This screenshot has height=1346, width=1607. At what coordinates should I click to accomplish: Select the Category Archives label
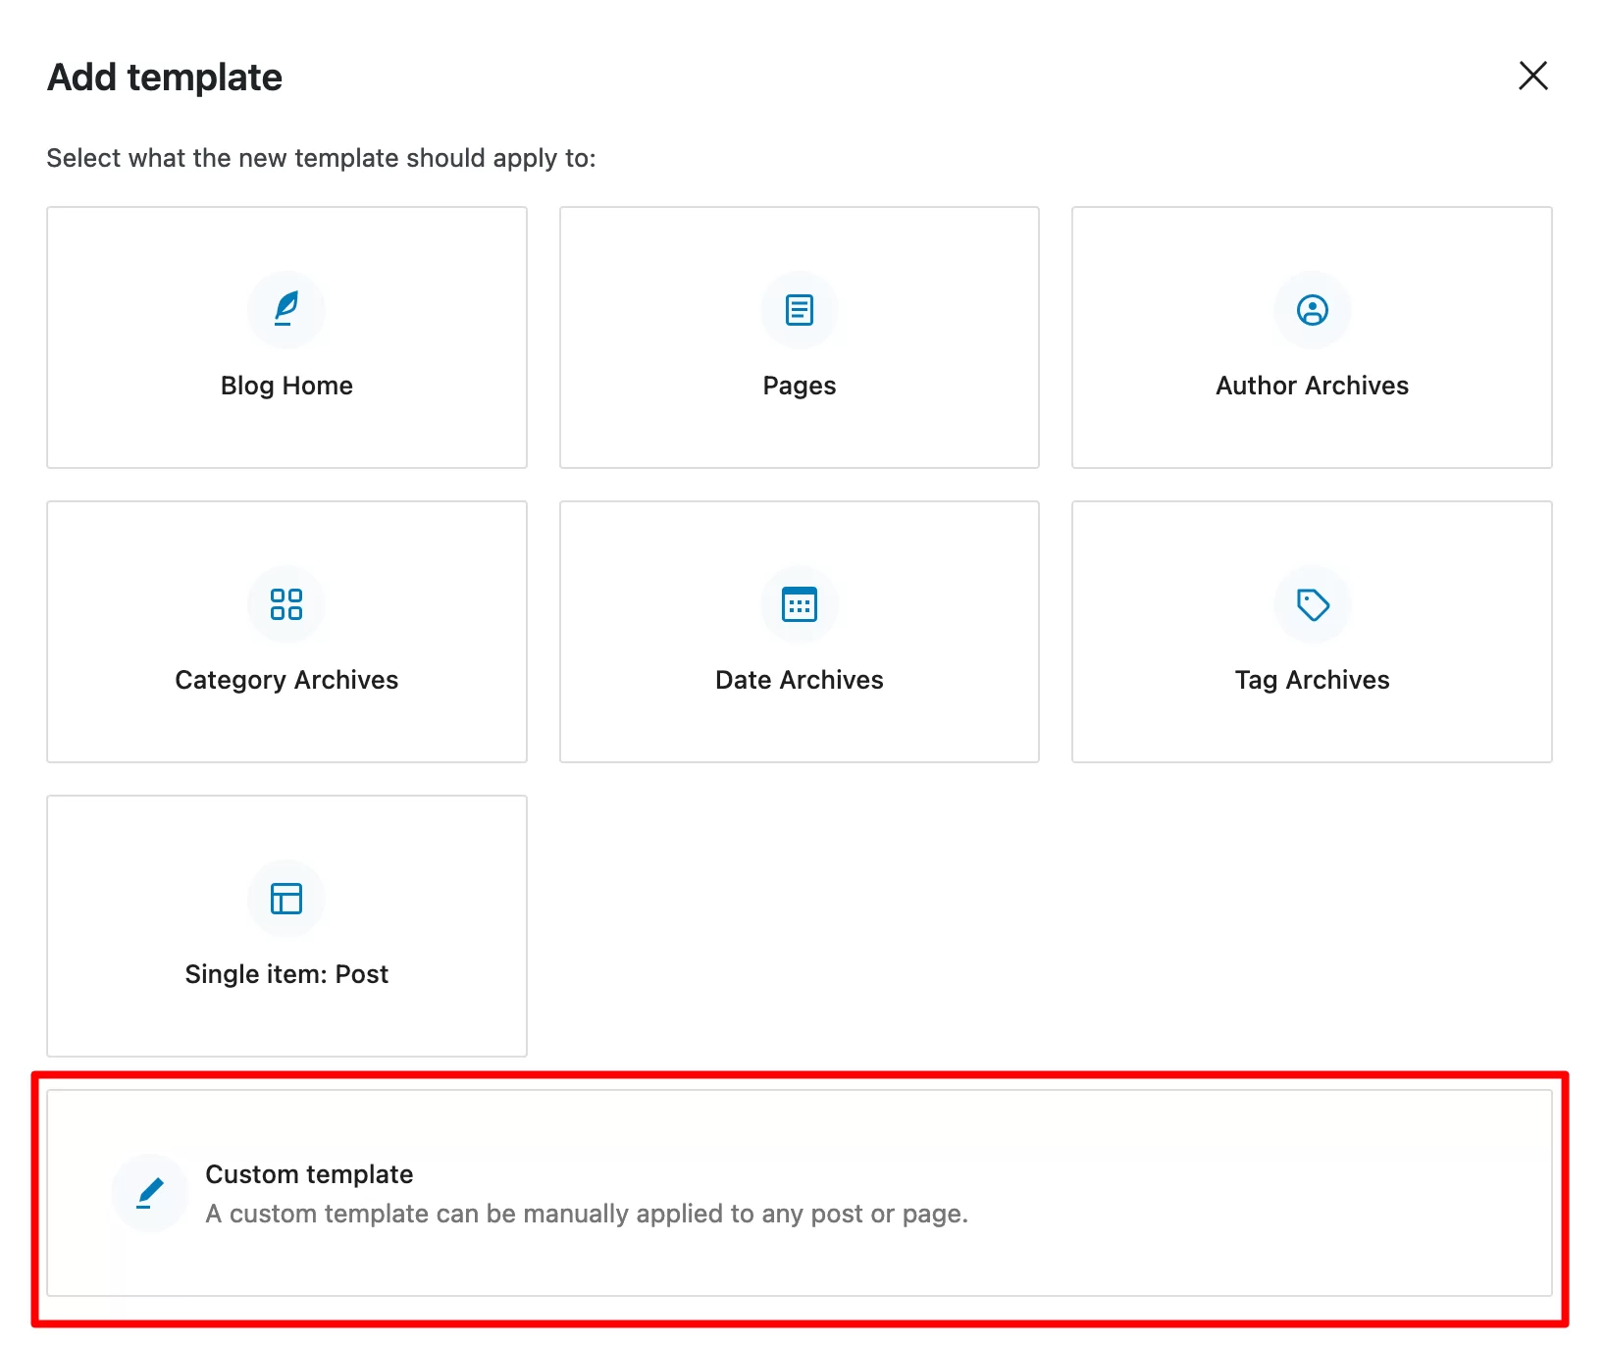point(286,680)
